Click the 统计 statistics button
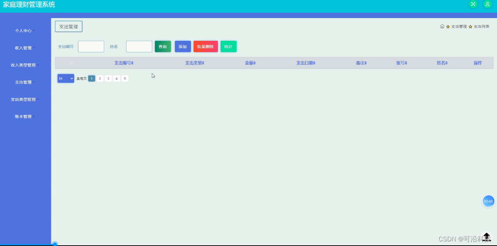497x246 pixels. point(229,47)
